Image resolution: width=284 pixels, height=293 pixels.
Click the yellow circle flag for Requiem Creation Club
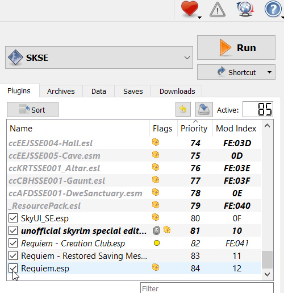pos(157,243)
